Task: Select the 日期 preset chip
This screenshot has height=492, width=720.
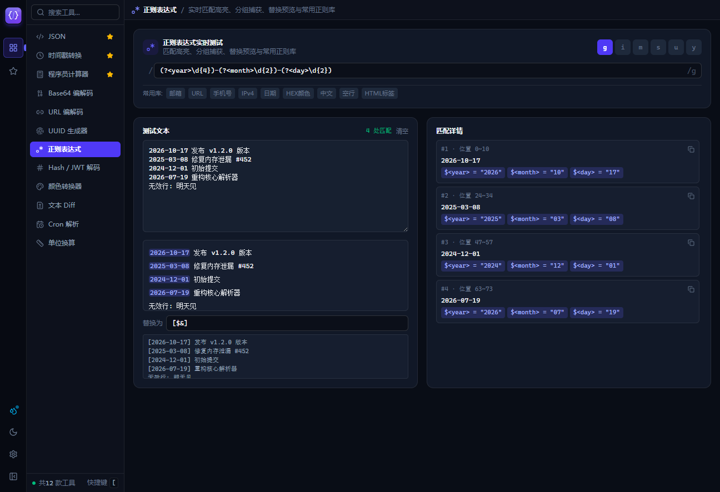Action: [x=270, y=93]
